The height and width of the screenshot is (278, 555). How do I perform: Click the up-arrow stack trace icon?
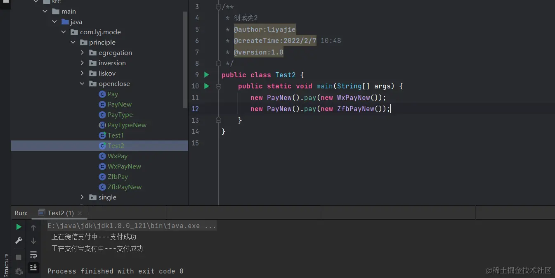click(33, 227)
